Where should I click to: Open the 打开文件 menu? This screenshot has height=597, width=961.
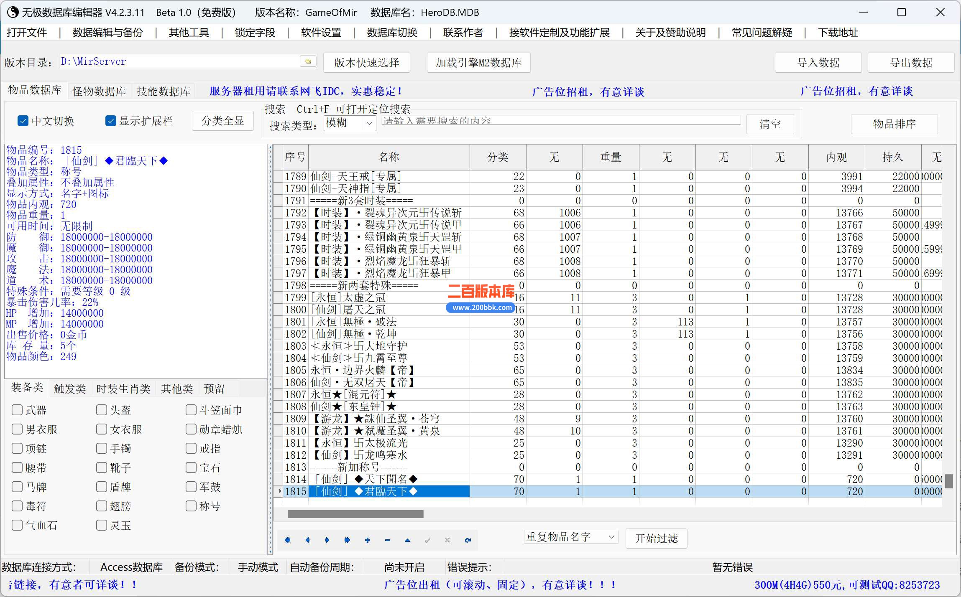tap(27, 32)
